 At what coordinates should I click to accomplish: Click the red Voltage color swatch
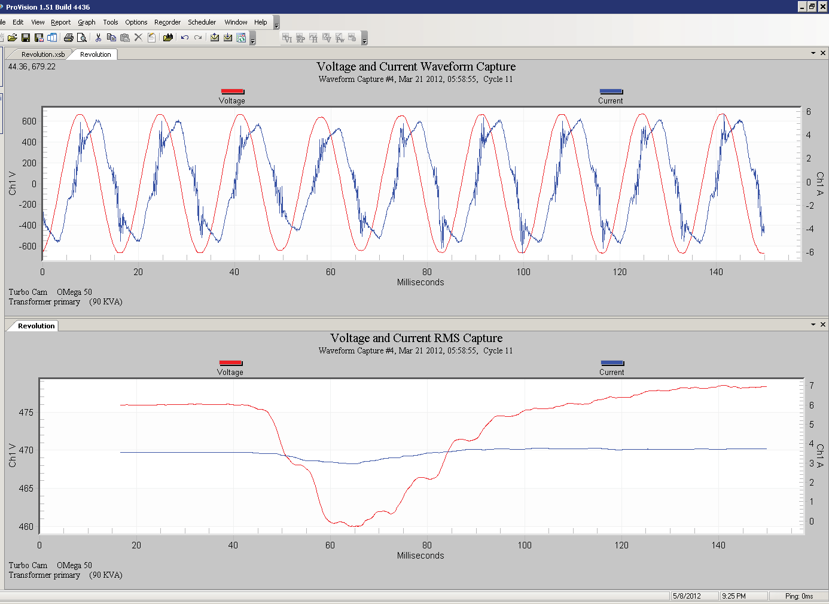pyautogui.click(x=232, y=91)
